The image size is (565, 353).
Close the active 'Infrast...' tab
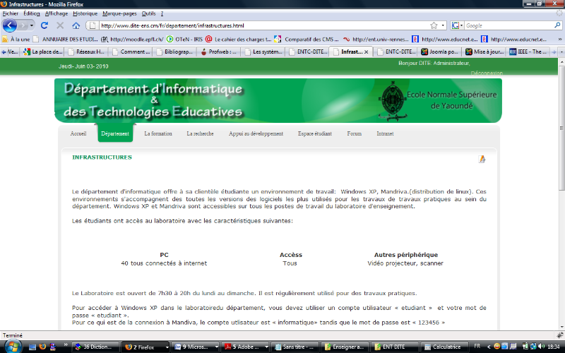point(366,52)
